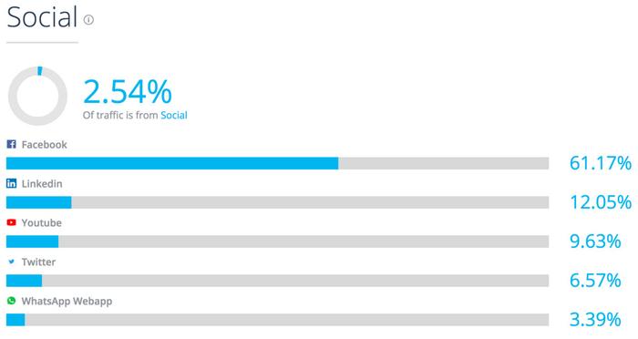Screen dimensions: 638x339
Task: Select the Youtube label
Action: (x=42, y=223)
